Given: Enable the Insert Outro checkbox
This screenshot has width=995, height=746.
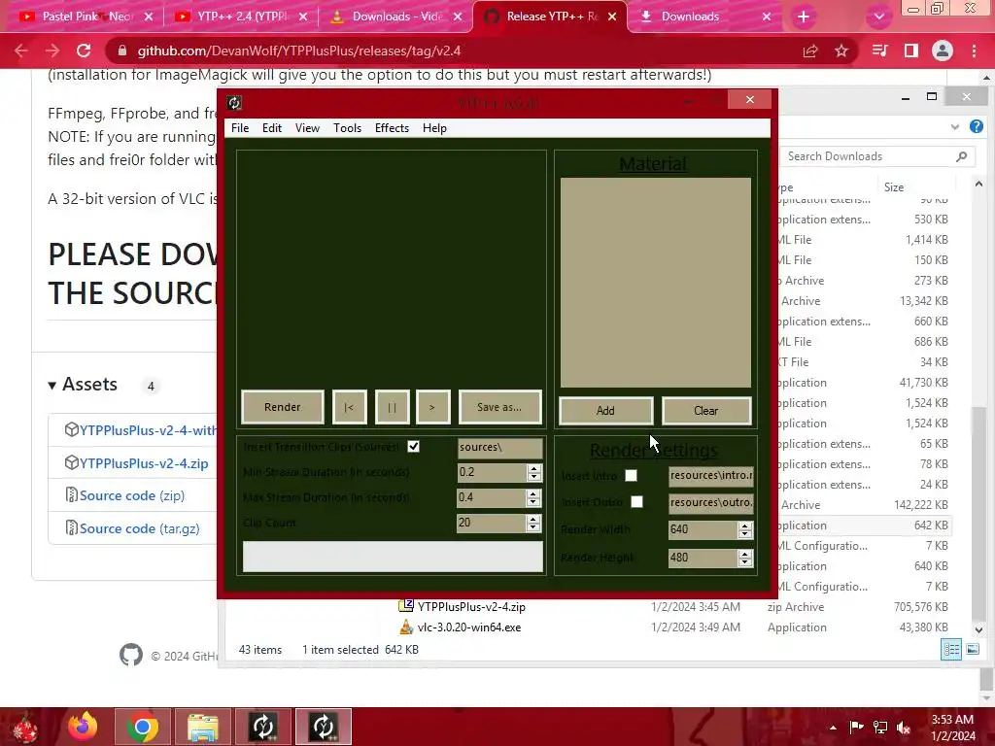Looking at the screenshot, I should tap(636, 502).
